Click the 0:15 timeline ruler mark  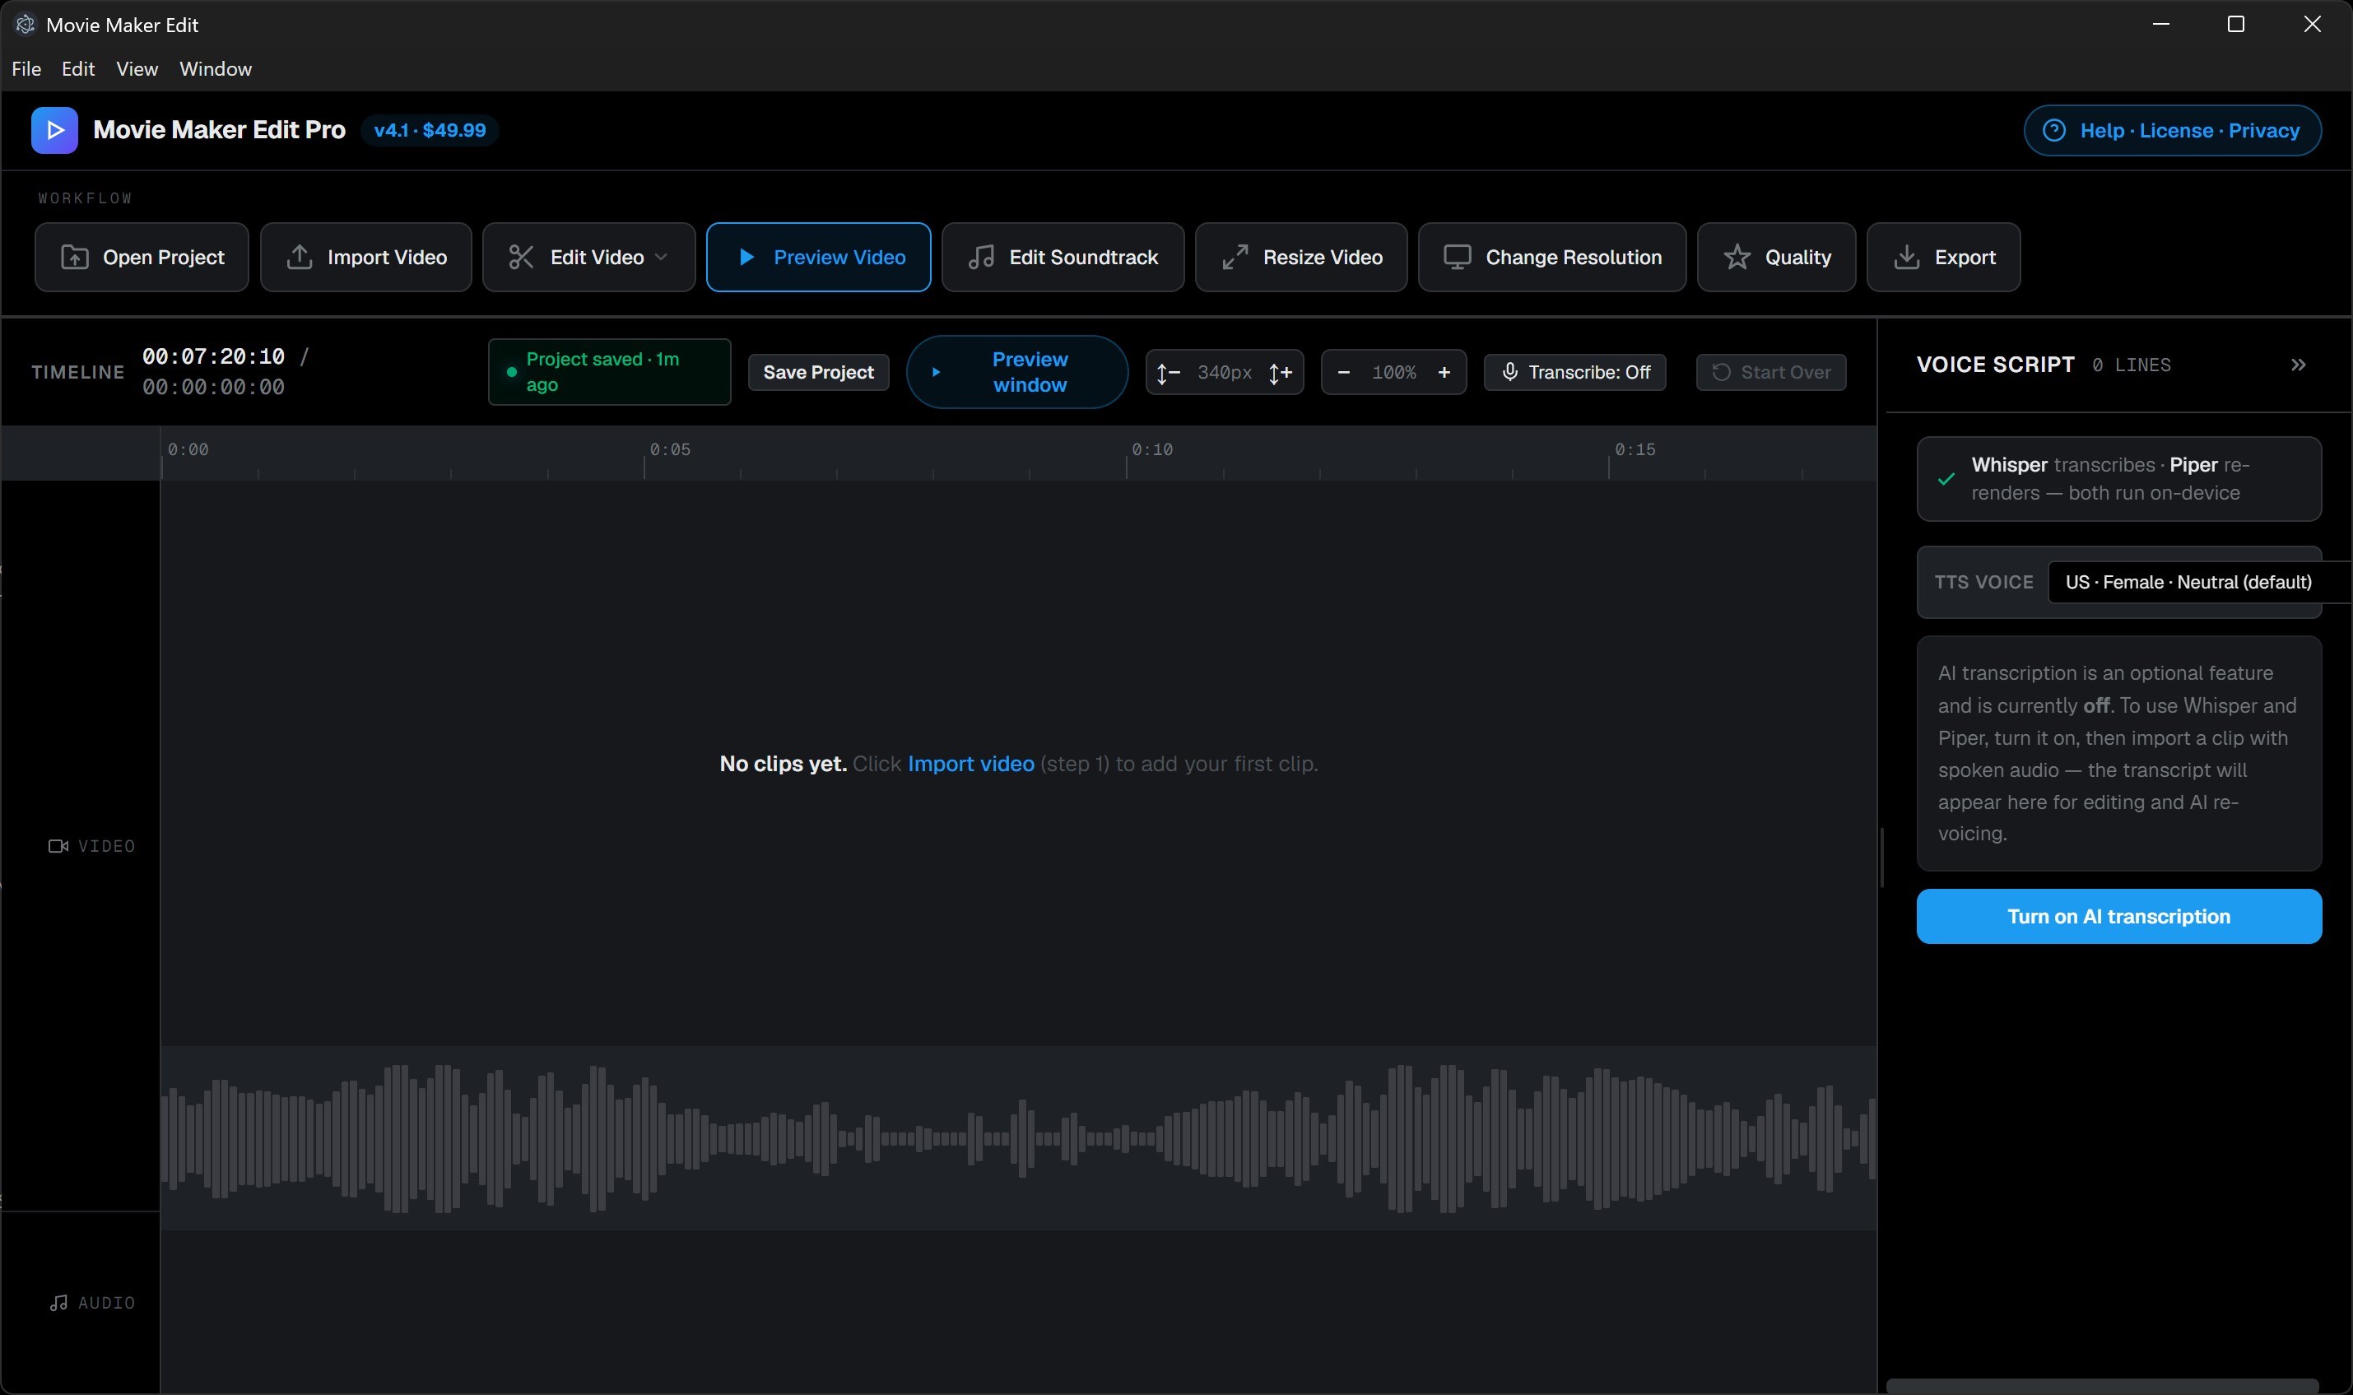pyautogui.click(x=1634, y=449)
